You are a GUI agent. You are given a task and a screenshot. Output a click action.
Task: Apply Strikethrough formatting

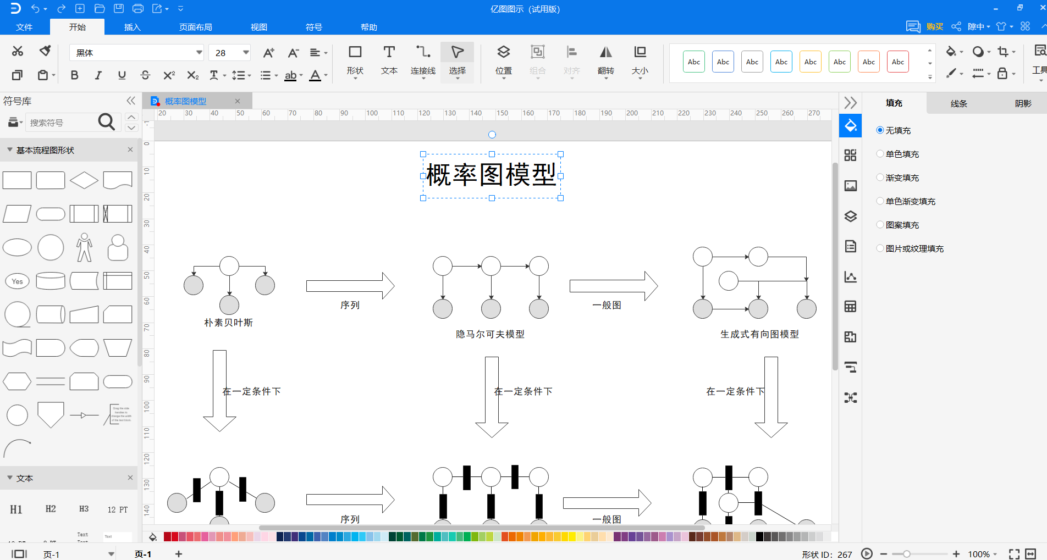(x=145, y=75)
